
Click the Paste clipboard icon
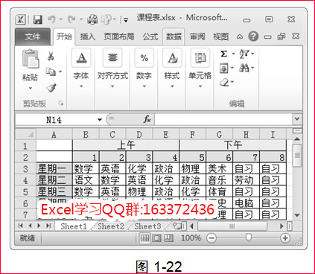coord(31,59)
